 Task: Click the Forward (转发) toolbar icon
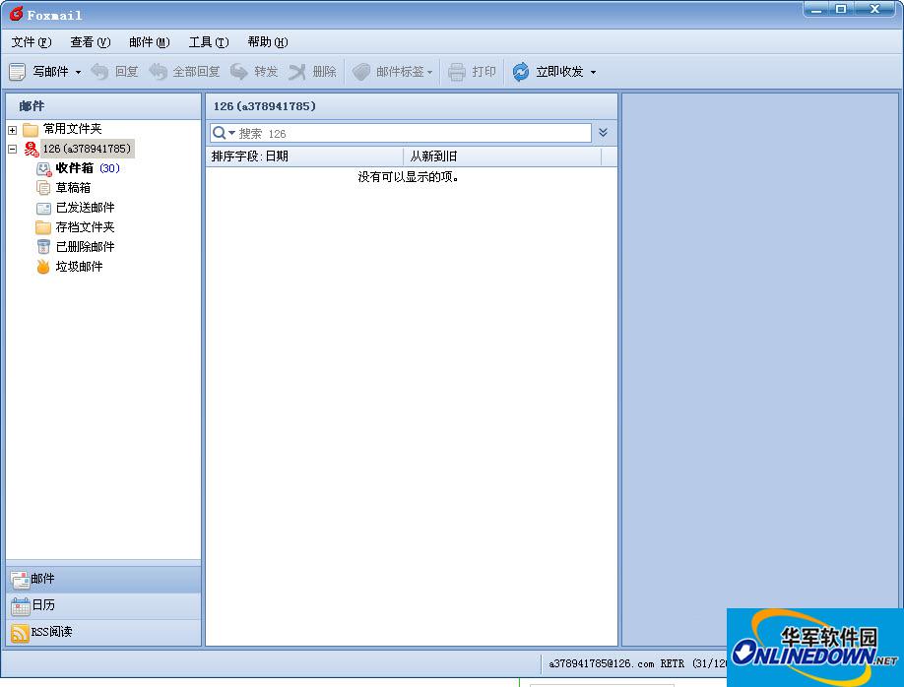click(238, 72)
